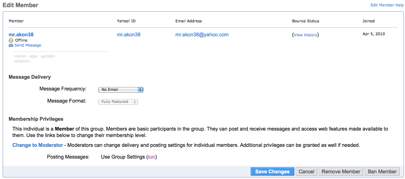Click the Offline status smiley icon
Image resolution: width=405 pixels, height=179 pixels.
tap(11, 40)
